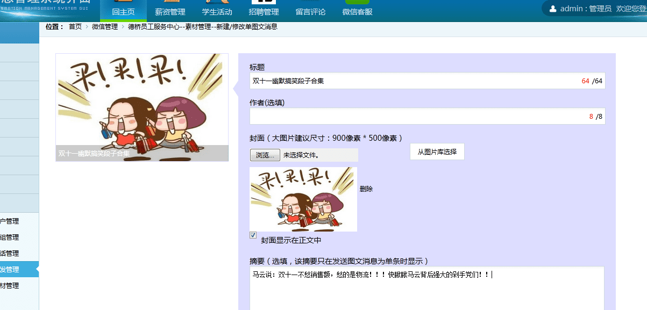Viewport: 647px width, 310px height.
Task: Click the author character counter 8/8
Action: [x=596, y=117]
